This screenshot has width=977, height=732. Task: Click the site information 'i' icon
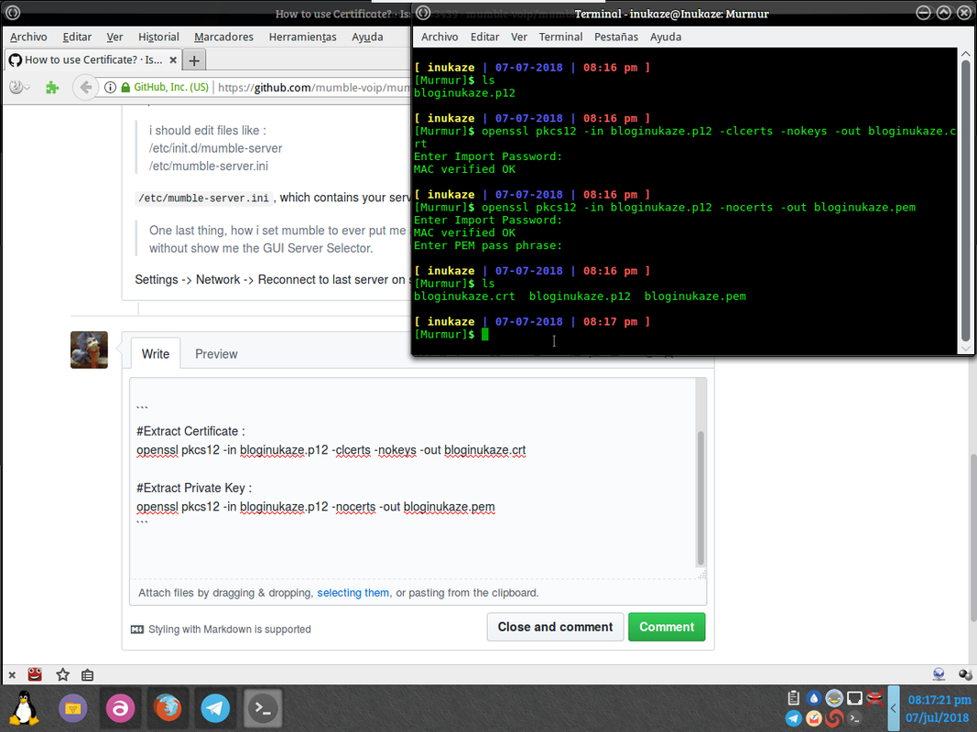tap(110, 87)
